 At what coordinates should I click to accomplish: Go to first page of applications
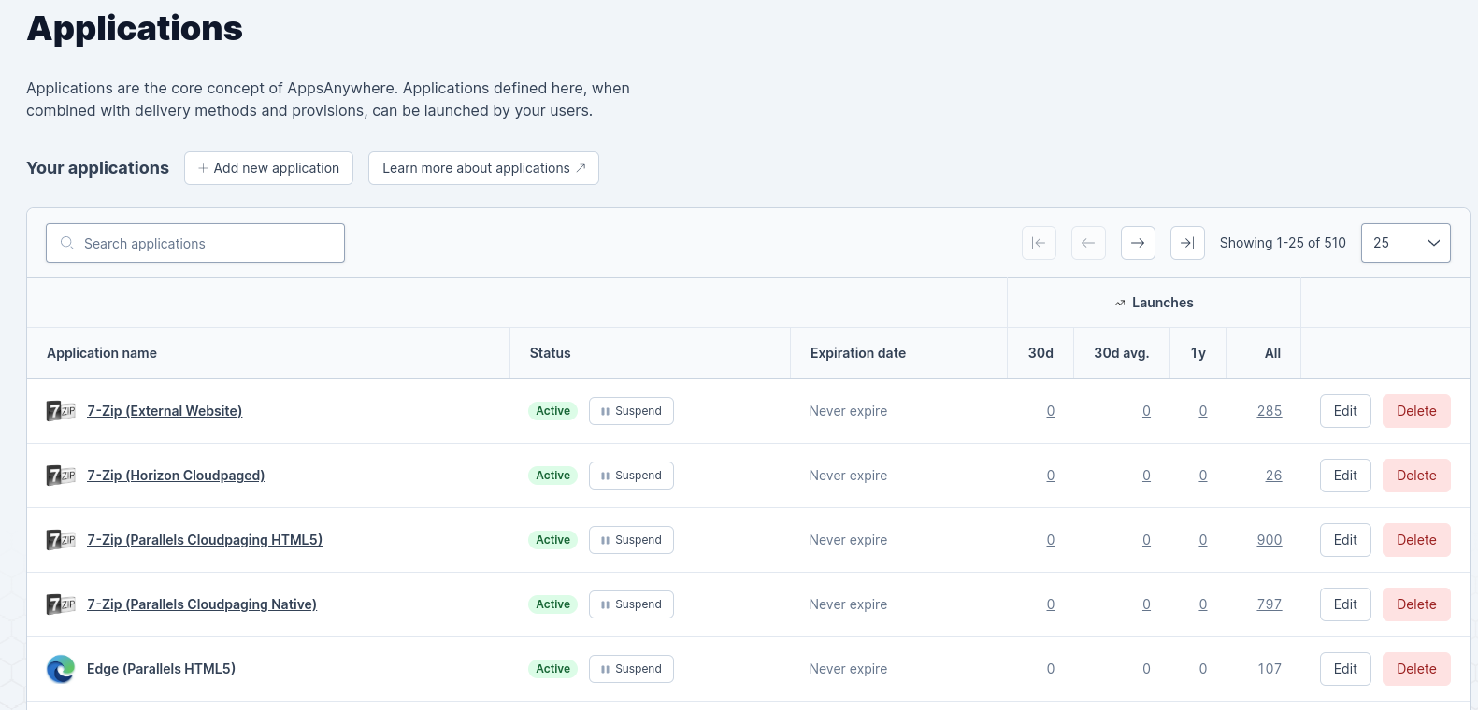(x=1039, y=243)
